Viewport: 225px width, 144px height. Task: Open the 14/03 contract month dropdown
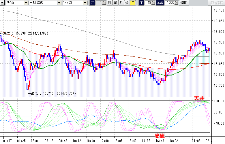85,3
